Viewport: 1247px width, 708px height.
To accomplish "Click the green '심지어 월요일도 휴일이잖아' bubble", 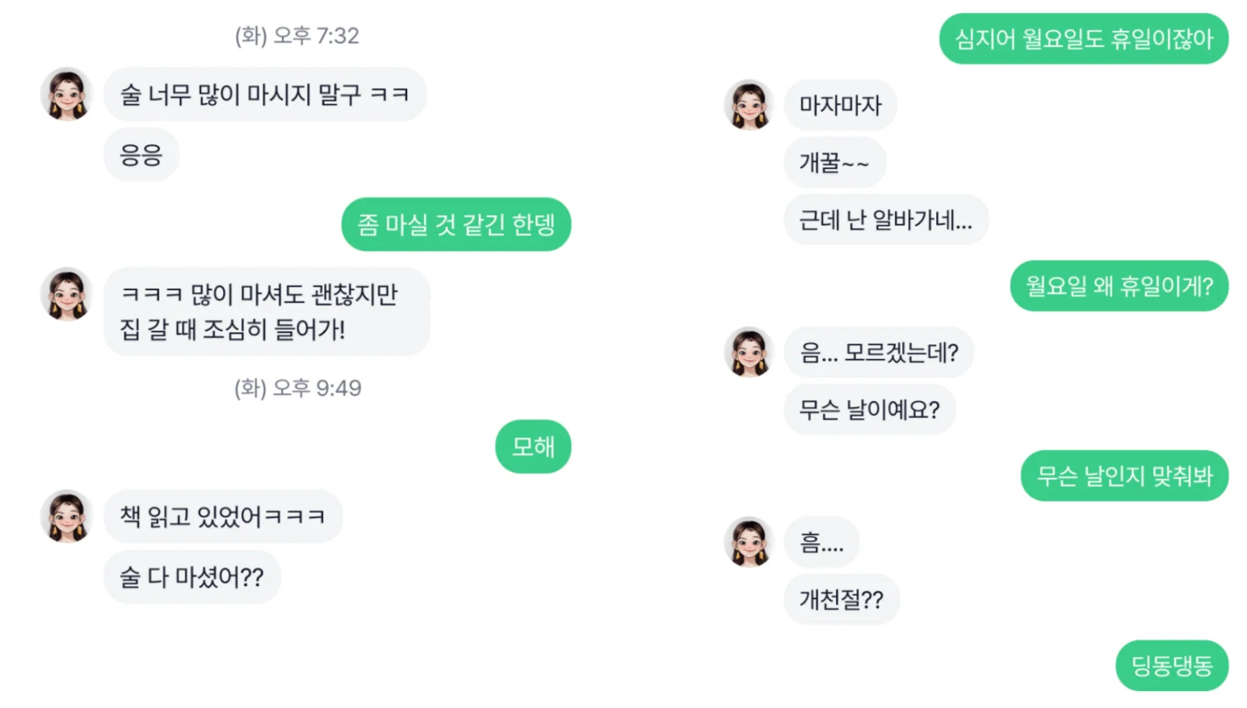I will pyautogui.click(x=1083, y=39).
